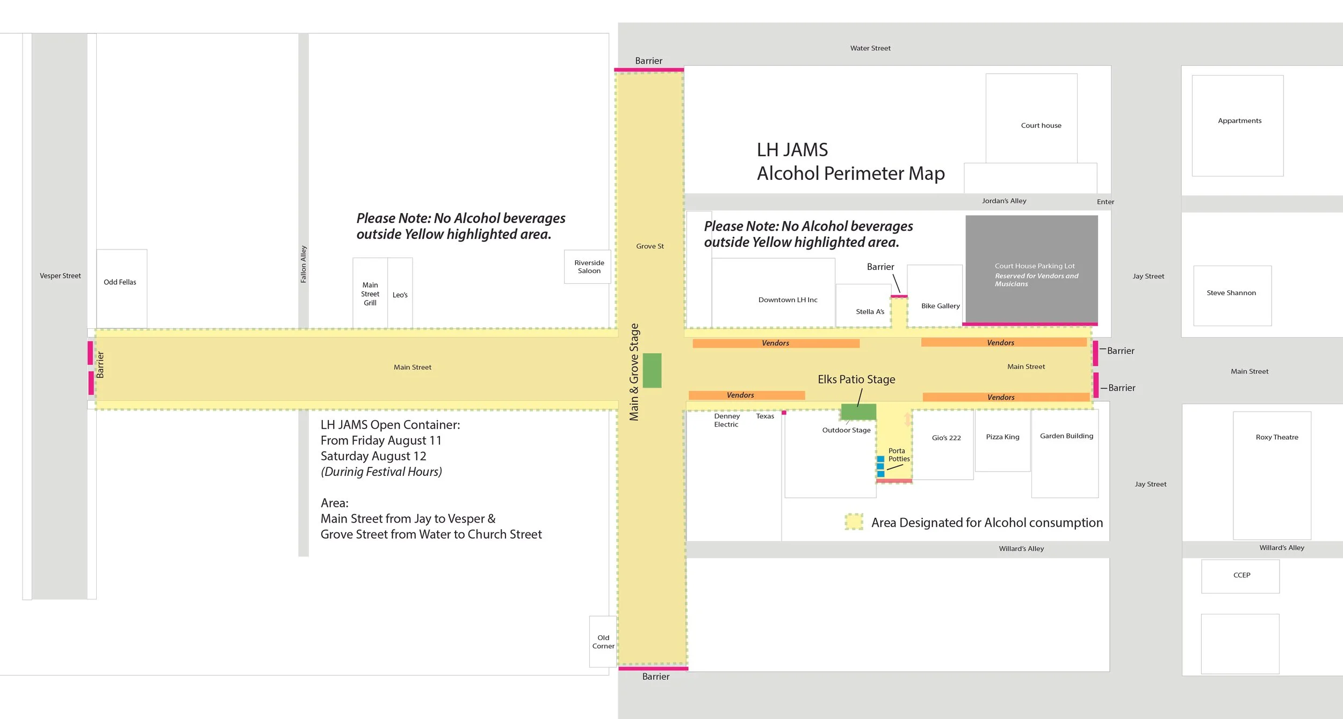This screenshot has height=719, width=1343.
Task: Toggle the Vendors strip near Denney Electric
Action: pyautogui.click(x=748, y=395)
